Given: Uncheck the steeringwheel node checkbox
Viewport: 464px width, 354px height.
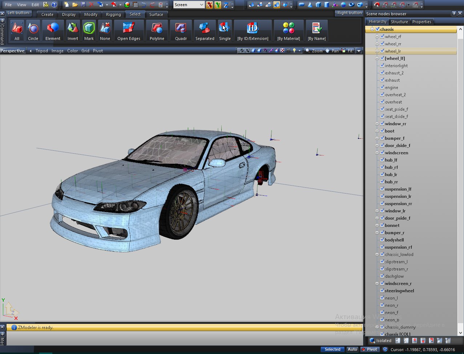Looking at the screenshot, I should click(382, 291).
